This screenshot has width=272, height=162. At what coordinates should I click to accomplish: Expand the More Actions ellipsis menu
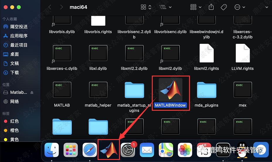(239, 7)
